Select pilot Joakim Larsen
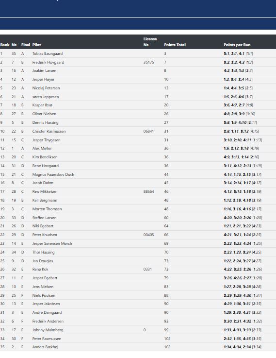The width and height of the screenshot is (276, 358). pyautogui.click(x=44, y=70)
